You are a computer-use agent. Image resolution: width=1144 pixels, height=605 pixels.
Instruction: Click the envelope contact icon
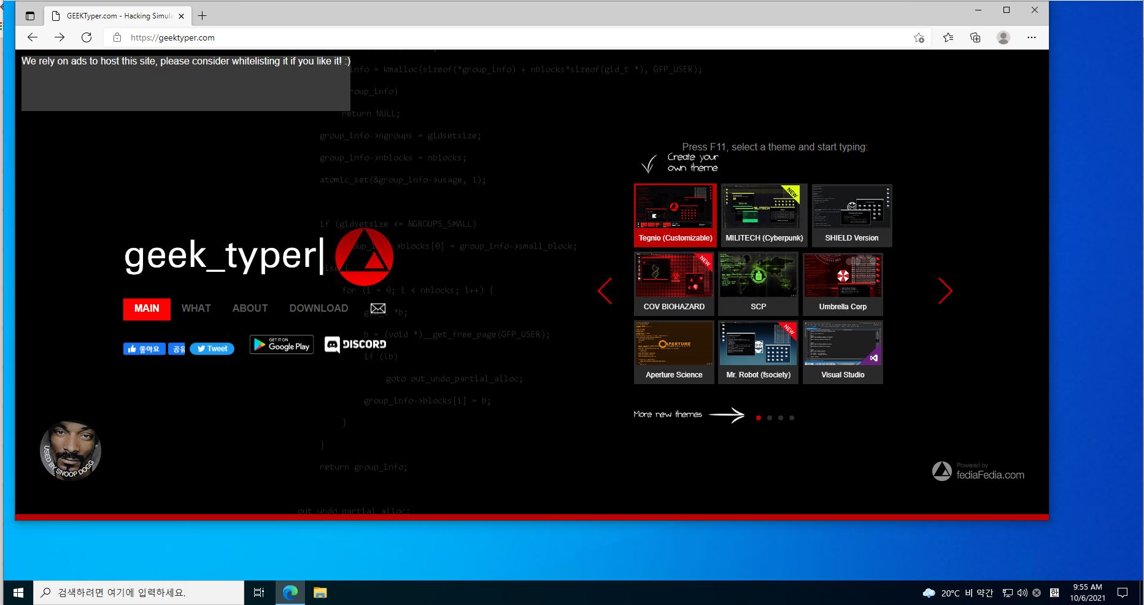pyautogui.click(x=378, y=308)
